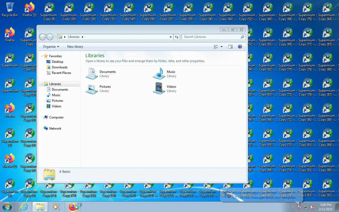Select Supermium - Copy (8) desktop shortcut

tap(50, 12)
